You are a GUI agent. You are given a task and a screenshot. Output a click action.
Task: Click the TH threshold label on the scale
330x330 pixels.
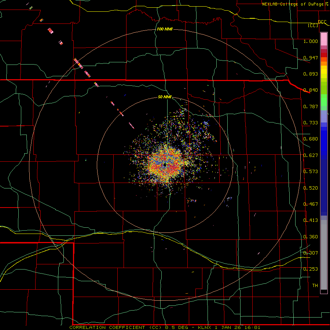(x=315, y=286)
